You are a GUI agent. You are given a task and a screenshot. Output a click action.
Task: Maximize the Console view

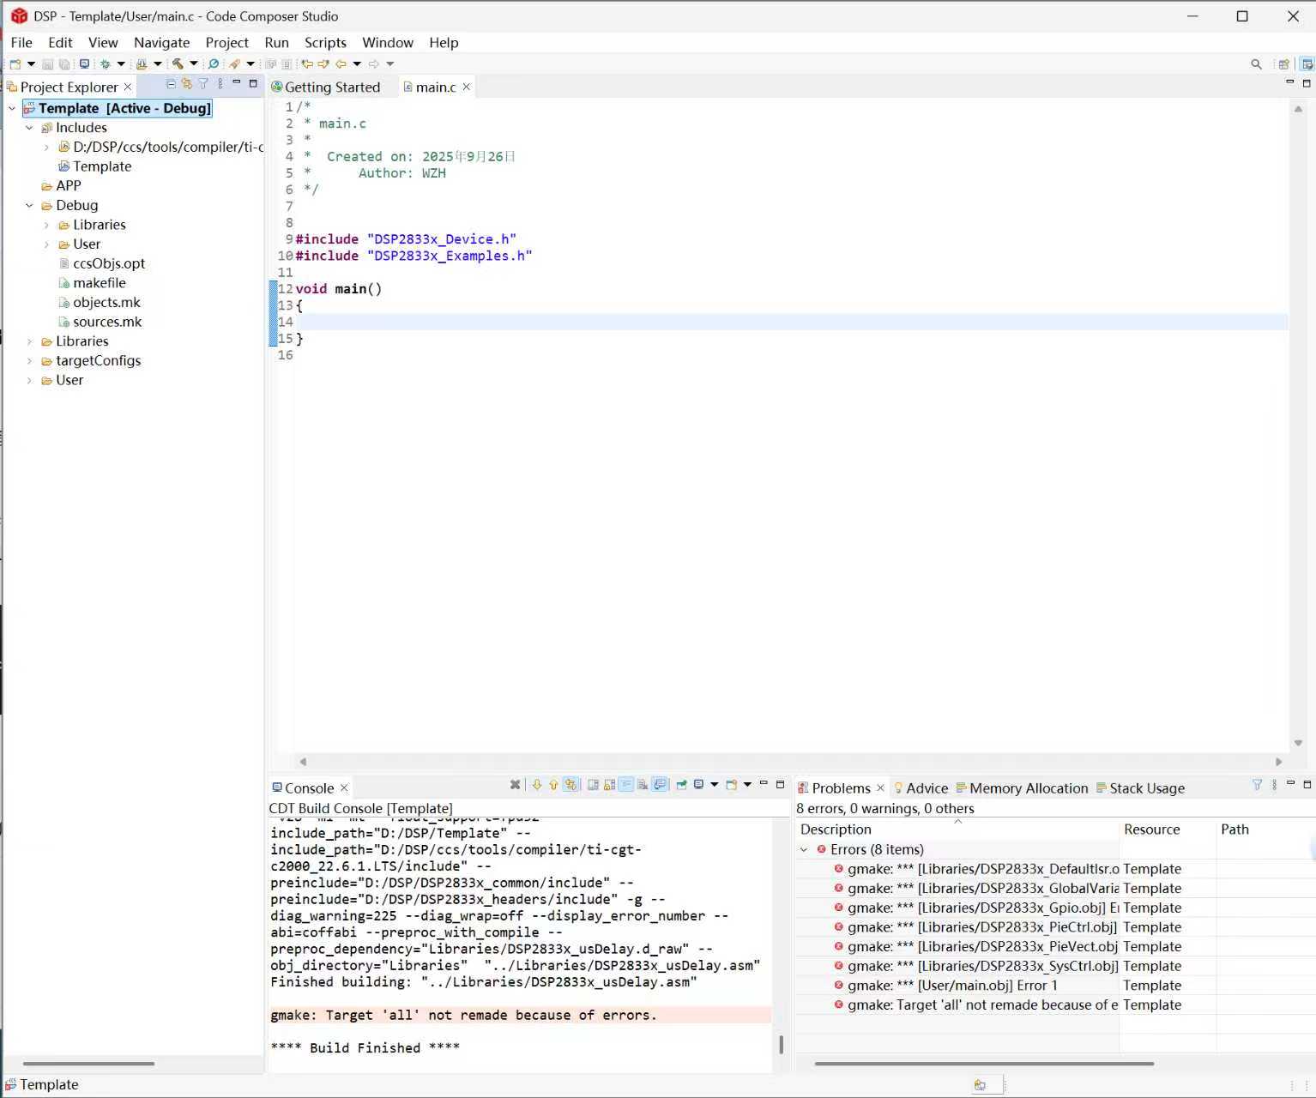780,784
